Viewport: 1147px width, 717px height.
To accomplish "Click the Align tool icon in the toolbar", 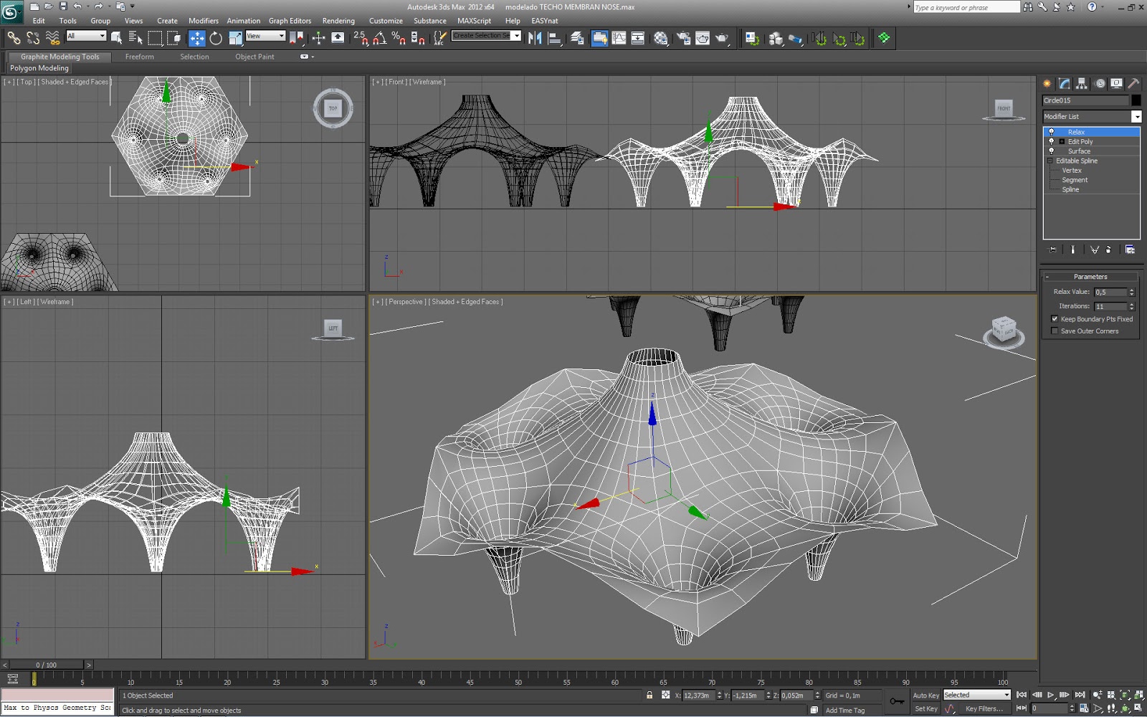I will (554, 38).
